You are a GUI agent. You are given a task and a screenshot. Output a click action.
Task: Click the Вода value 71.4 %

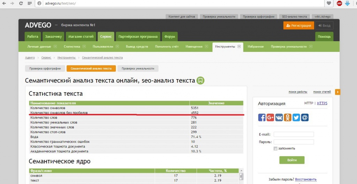point(196,137)
